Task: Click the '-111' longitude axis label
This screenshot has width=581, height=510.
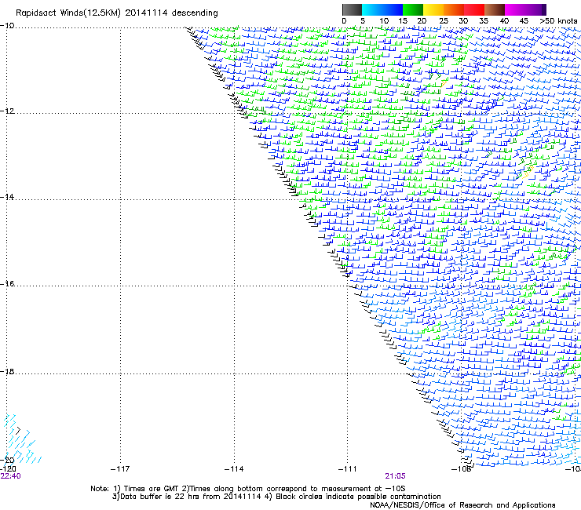Action: pyautogui.click(x=348, y=469)
